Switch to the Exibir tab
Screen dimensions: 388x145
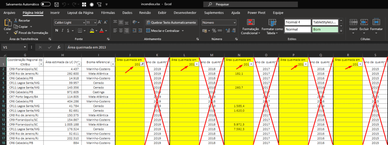162,13
